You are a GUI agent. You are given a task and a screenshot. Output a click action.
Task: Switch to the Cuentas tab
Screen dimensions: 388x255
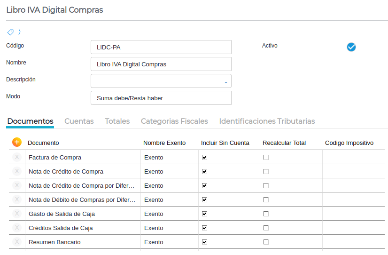(79, 121)
